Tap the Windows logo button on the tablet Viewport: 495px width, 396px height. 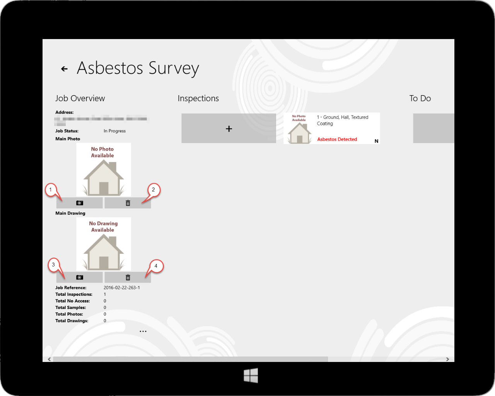(x=251, y=376)
